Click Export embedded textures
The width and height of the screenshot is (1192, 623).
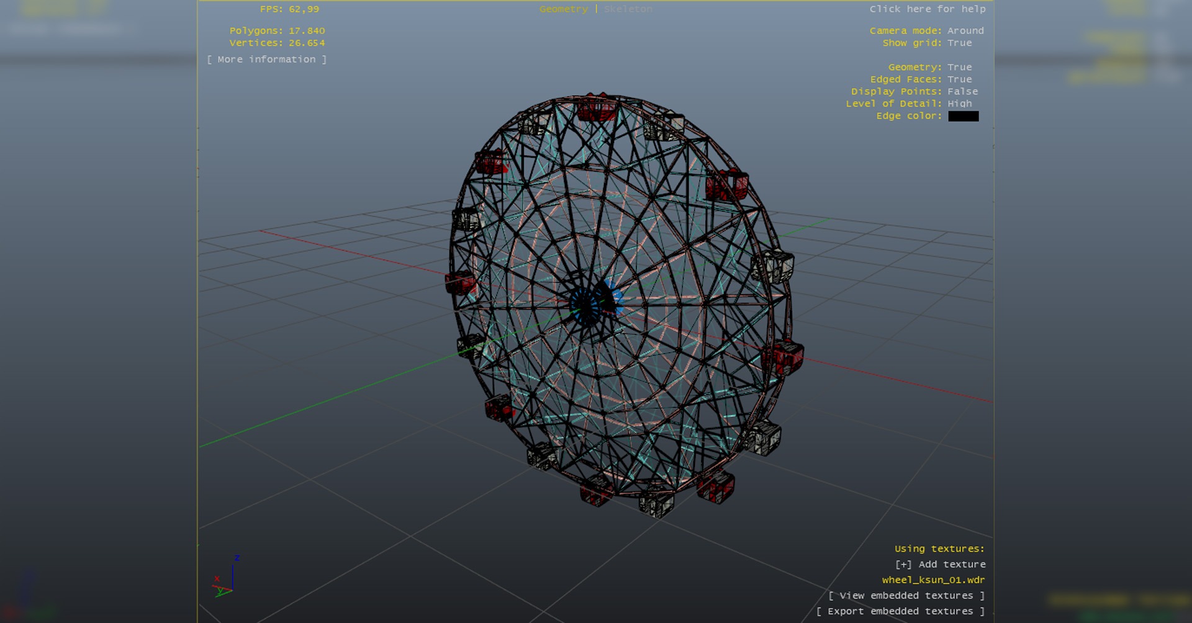[900, 611]
